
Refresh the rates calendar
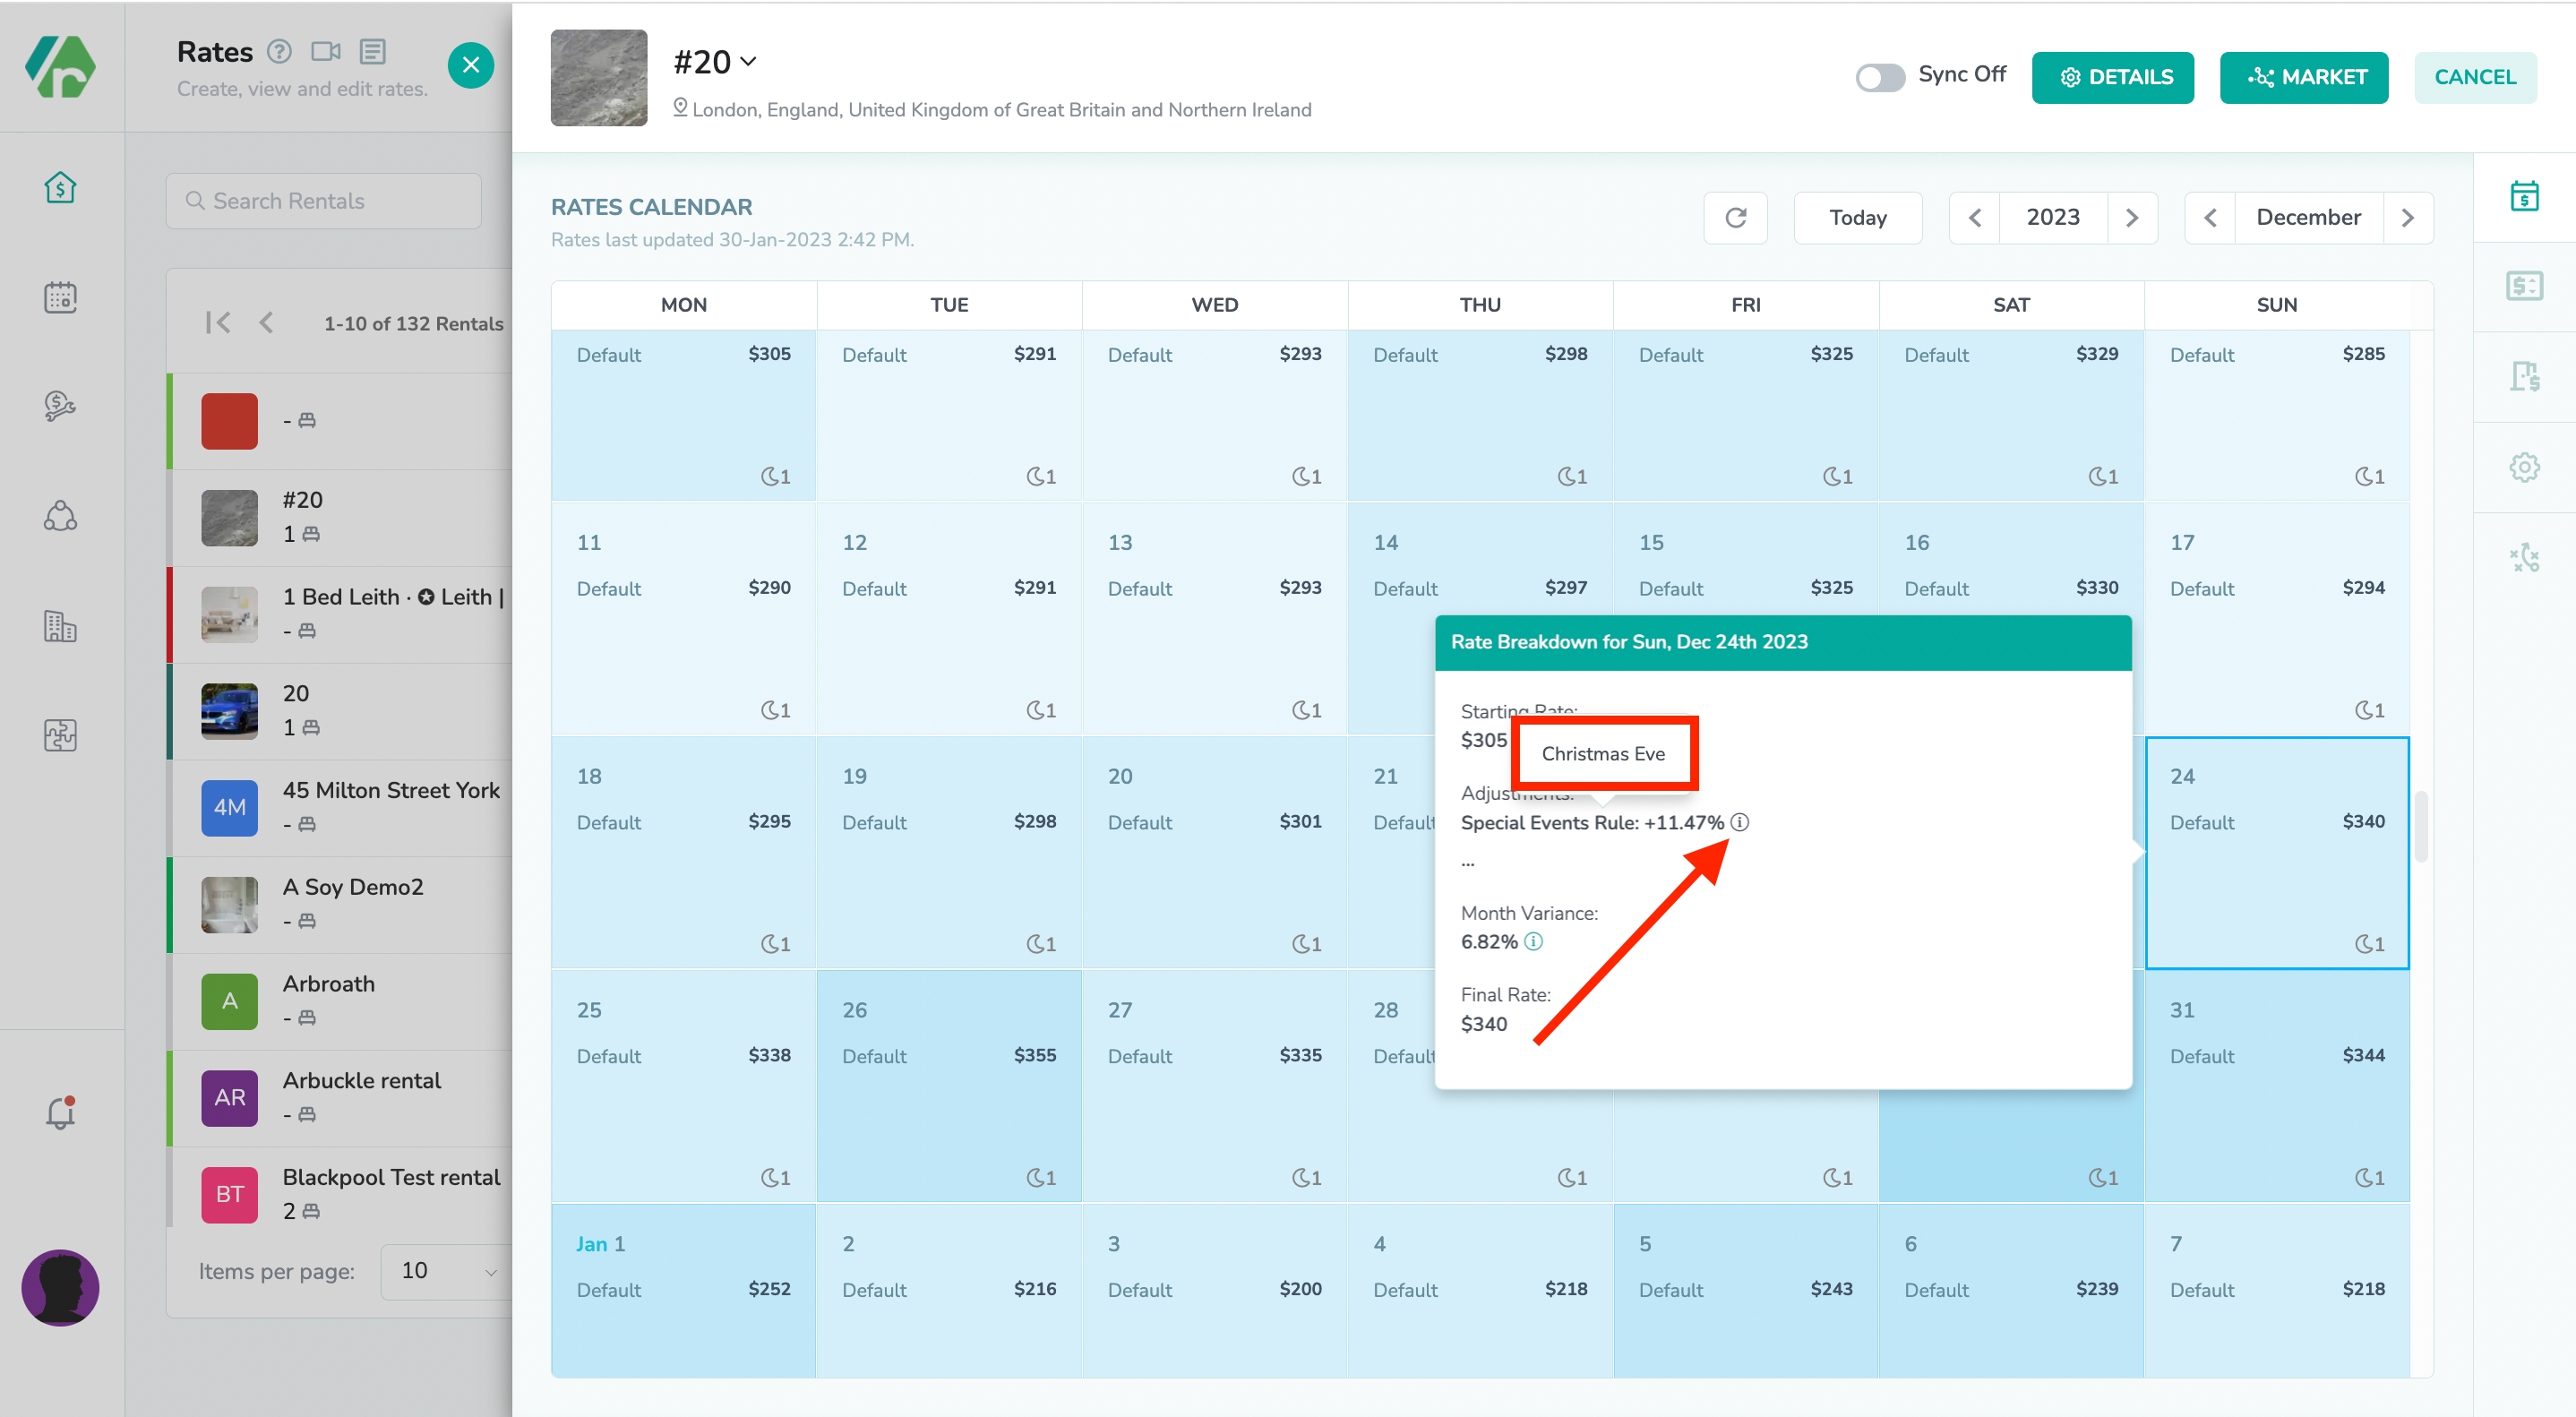tap(1736, 218)
